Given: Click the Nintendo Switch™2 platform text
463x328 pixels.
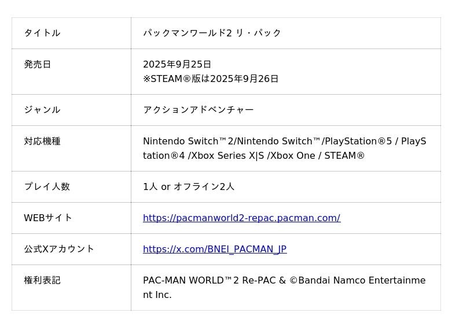Looking at the screenshot, I should pos(189,141).
